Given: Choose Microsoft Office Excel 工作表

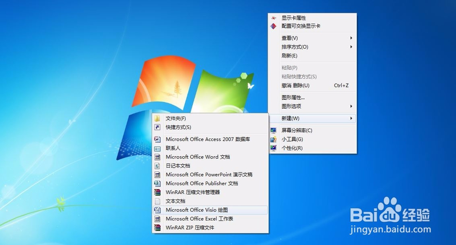Looking at the screenshot, I should tap(210, 219).
